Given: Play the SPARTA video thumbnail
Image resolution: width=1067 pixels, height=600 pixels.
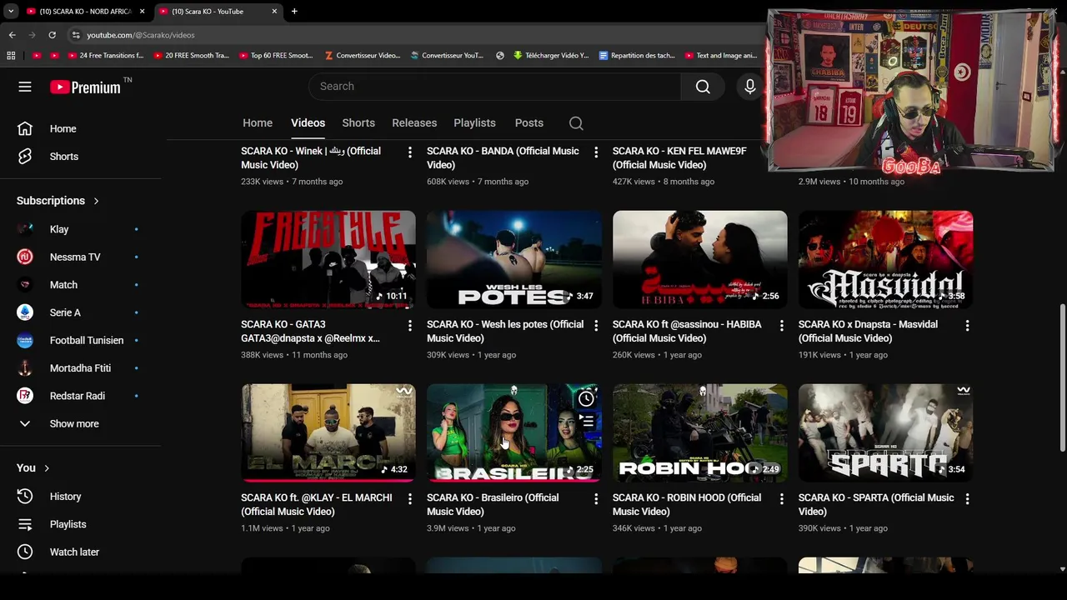Looking at the screenshot, I should pos(886,432).
